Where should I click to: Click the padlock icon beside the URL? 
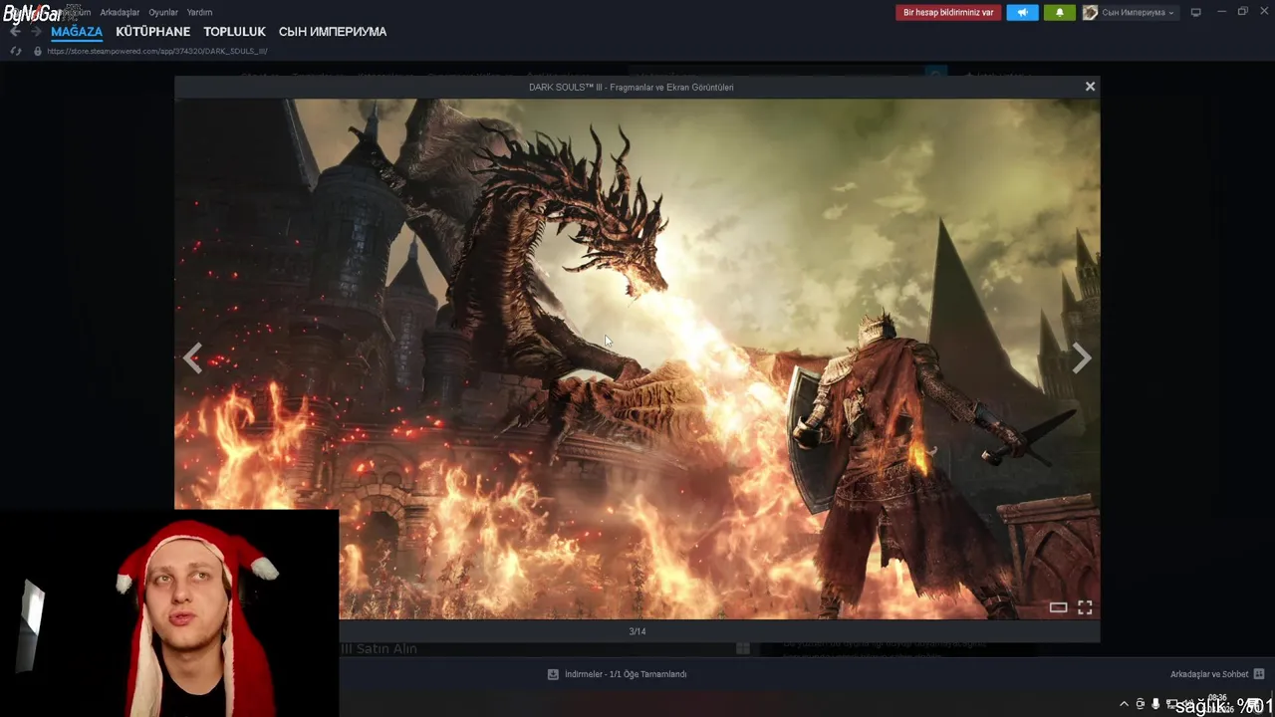[38, 51]
